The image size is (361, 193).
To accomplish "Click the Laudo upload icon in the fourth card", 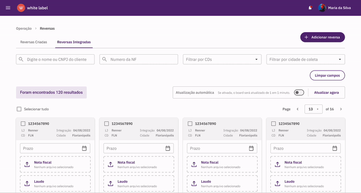I will point(278,184).
